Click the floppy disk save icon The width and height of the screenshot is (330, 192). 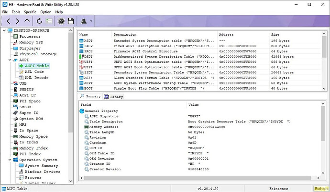[x=71, y=21]
